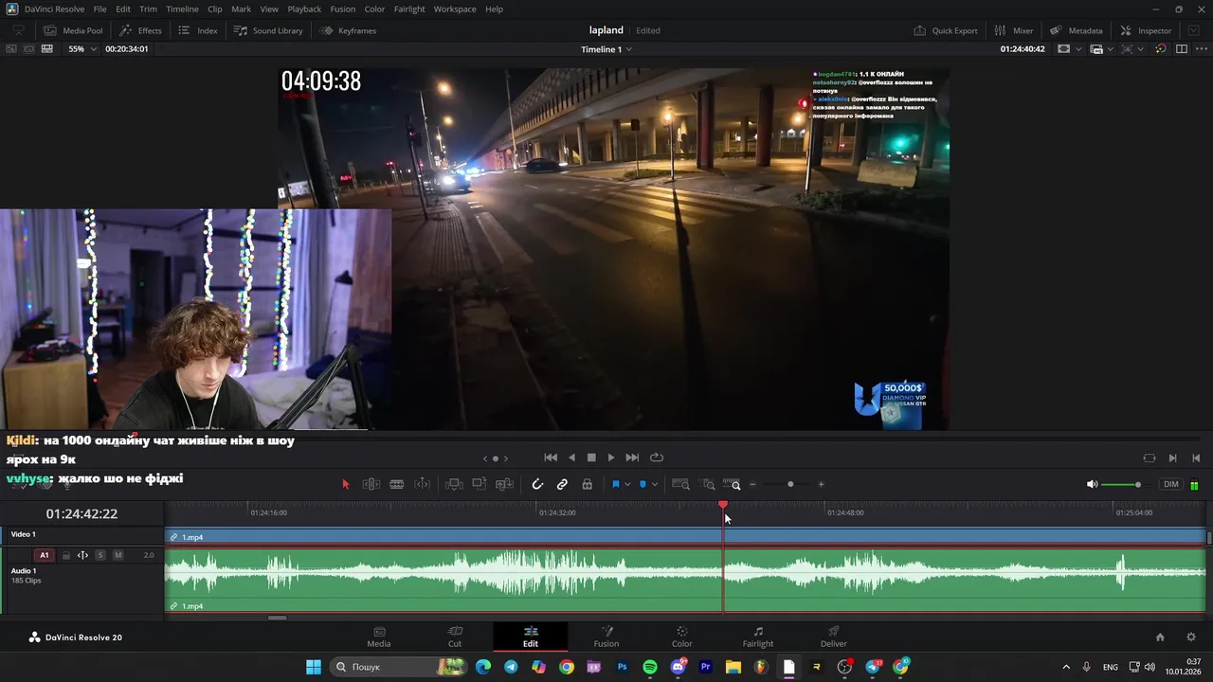Click the Play Reverse button

pyautogui.click(x=571, y=458)
